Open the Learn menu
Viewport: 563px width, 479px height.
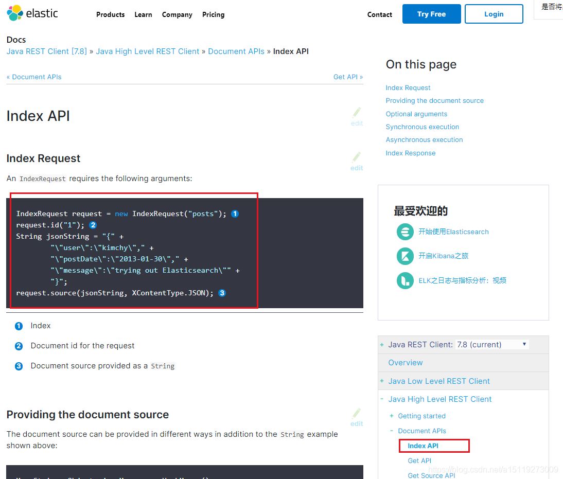click(143, 15)
